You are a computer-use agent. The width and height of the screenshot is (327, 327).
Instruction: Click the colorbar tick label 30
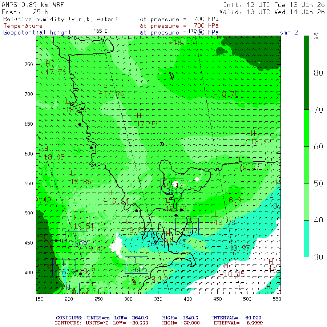point(318,257)
